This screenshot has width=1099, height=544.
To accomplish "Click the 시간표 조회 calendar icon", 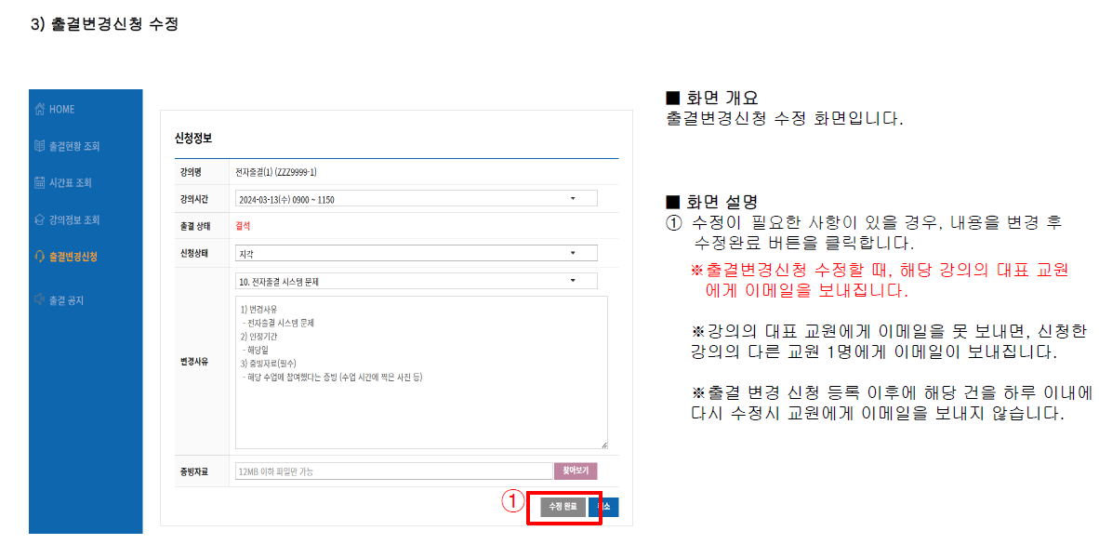I will (39, 183).
